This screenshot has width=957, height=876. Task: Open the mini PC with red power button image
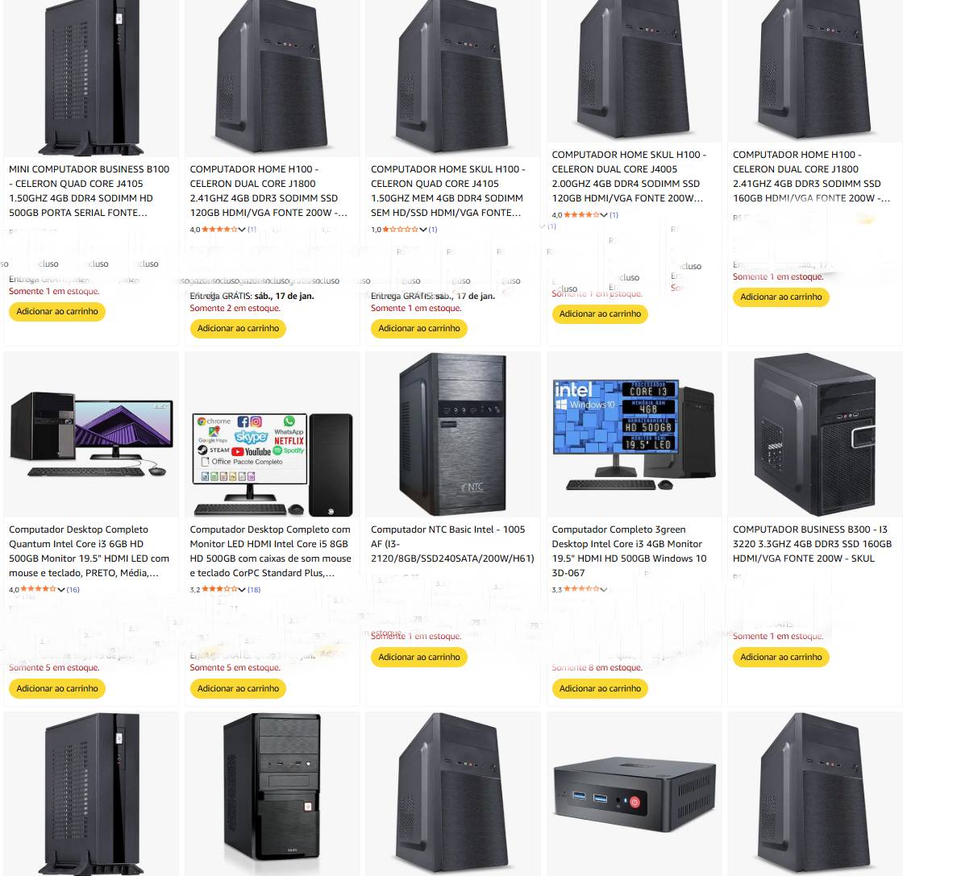[x=635, y=795]
